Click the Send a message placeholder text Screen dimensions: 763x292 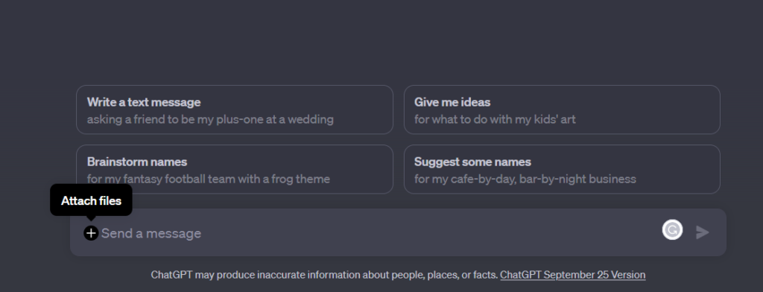click(151, 234)
